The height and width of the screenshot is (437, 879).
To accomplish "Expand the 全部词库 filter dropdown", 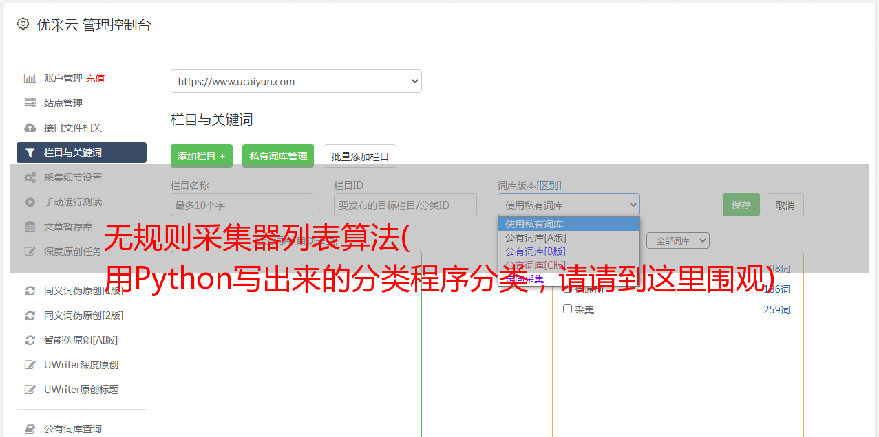I will [x=677, y=240].
